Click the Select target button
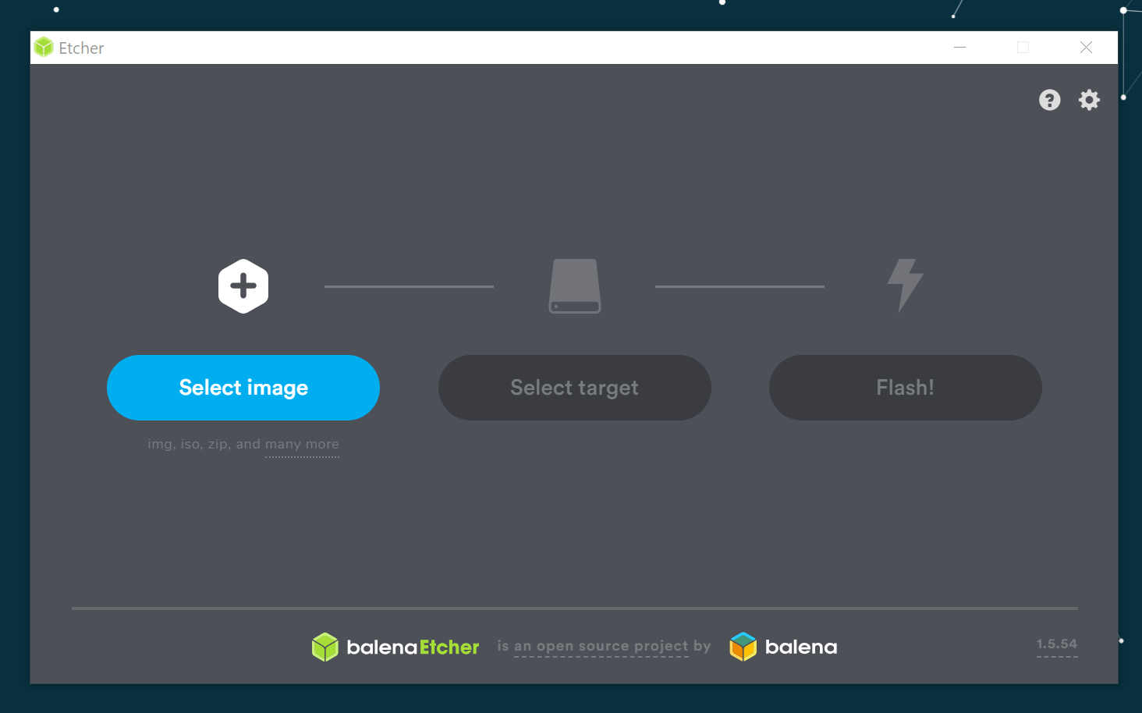 coord(575,388)
